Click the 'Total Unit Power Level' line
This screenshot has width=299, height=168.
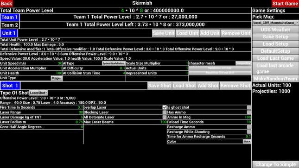[x=30, y=40]
